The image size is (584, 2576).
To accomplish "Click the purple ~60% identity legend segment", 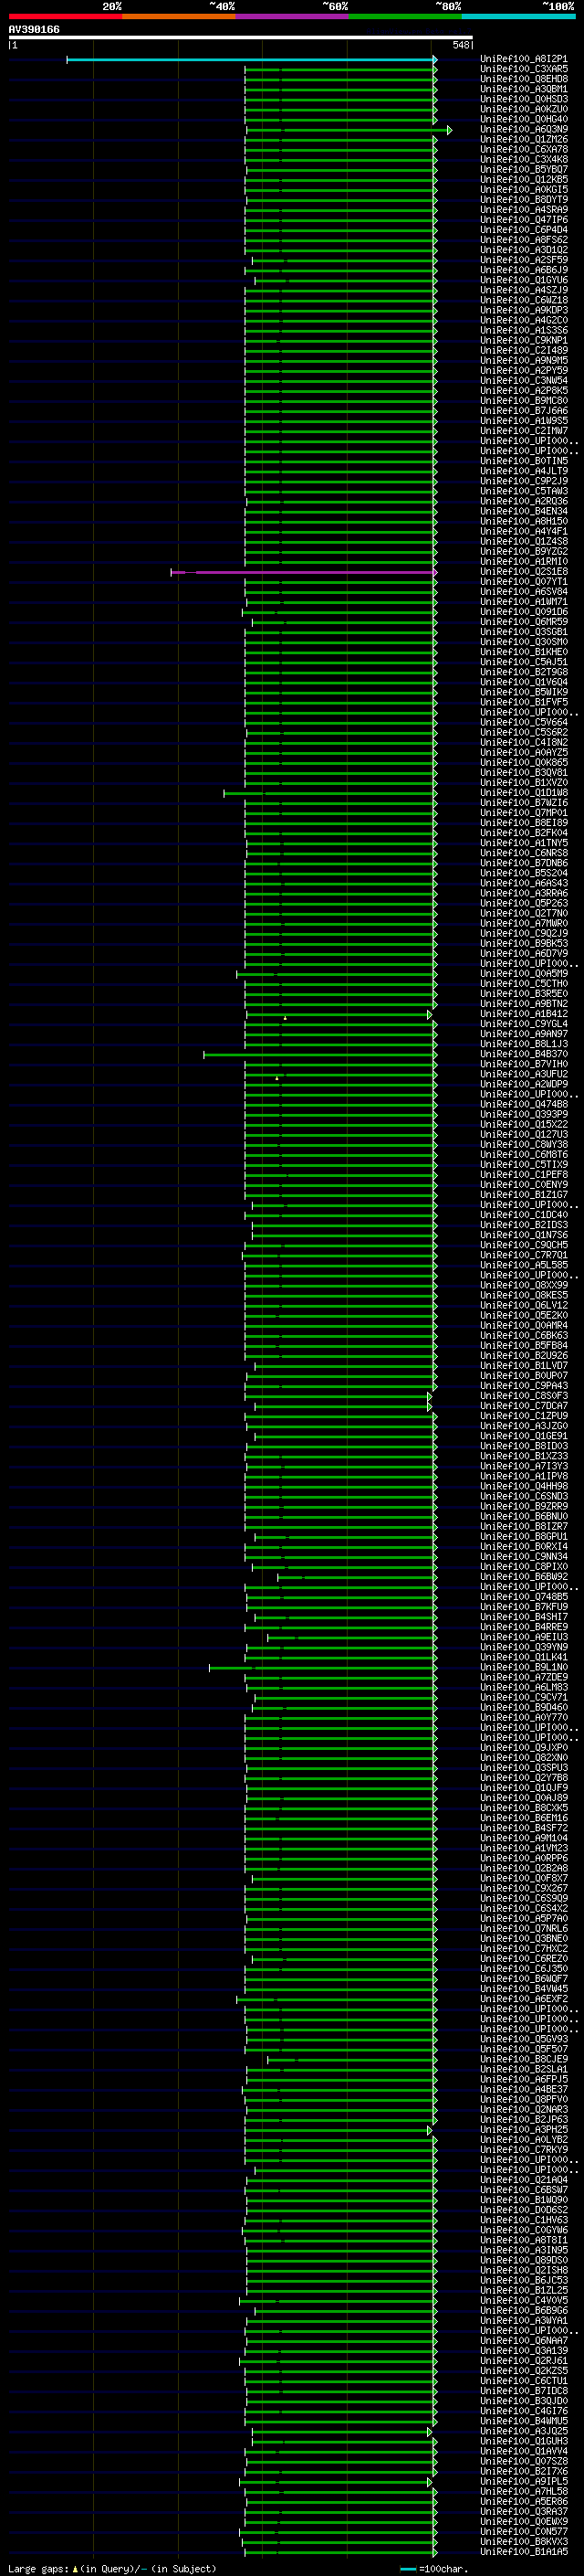I will pyautogui.click(x=291, y=16).
